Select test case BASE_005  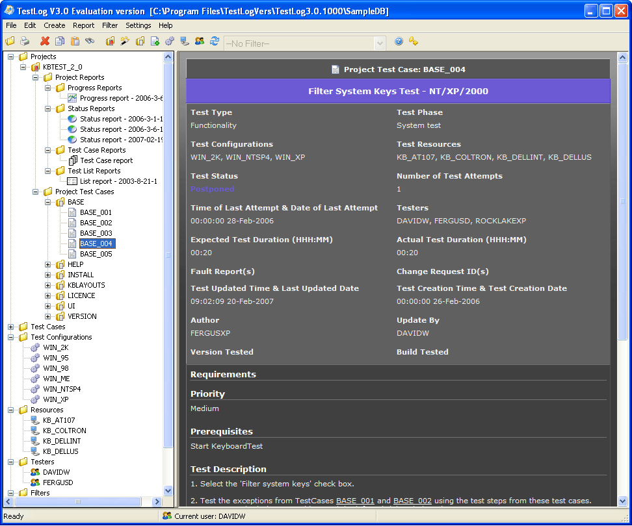[96, 255]
